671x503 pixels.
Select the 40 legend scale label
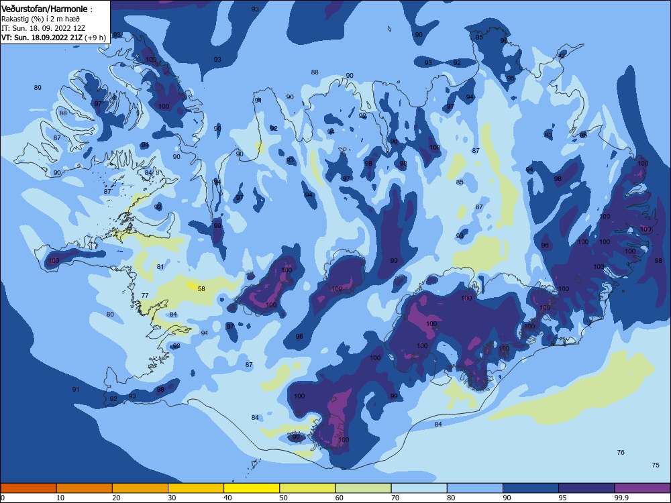pyautogui.click(x=227, y=498)
